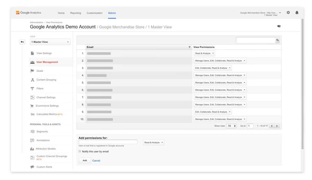Open Ecommerce Settings link

coord(47,106)
